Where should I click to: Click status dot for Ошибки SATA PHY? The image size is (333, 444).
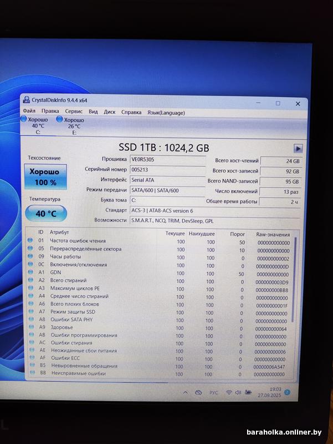[32, 319]
